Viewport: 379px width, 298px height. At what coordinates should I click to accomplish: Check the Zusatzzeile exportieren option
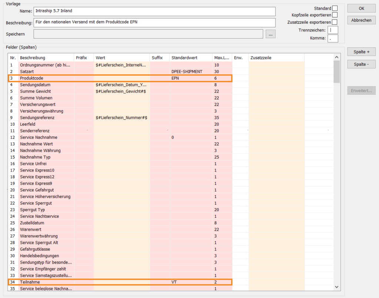click(335, 22)
